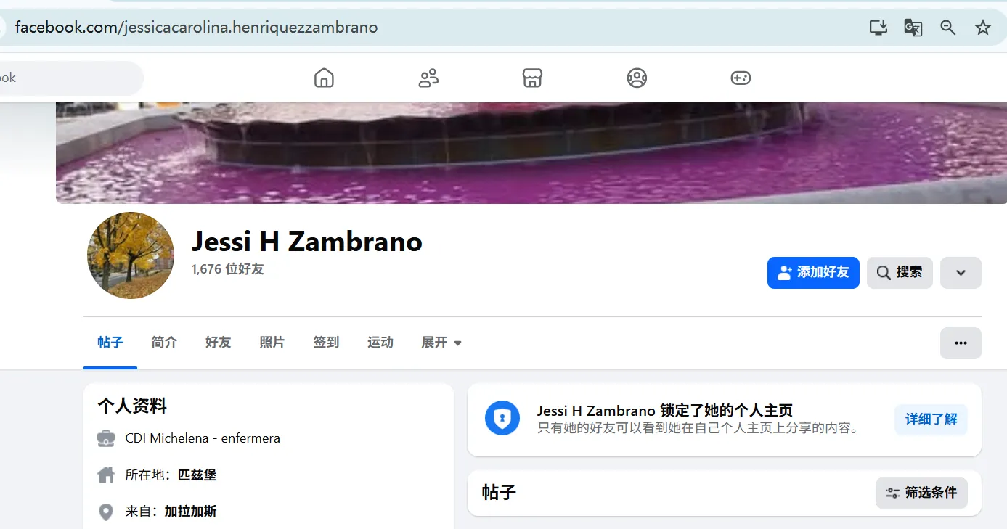Open the Groups icon in top navigation
The image size is (1007, 529).
(637, 78)
